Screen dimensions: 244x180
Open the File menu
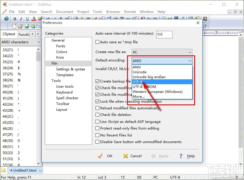click(12, 12)
